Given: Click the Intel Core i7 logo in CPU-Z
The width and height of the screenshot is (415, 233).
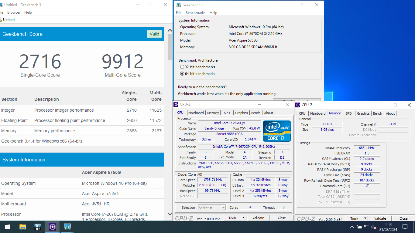Looking at the screenshot, I should tap(276, 131).
